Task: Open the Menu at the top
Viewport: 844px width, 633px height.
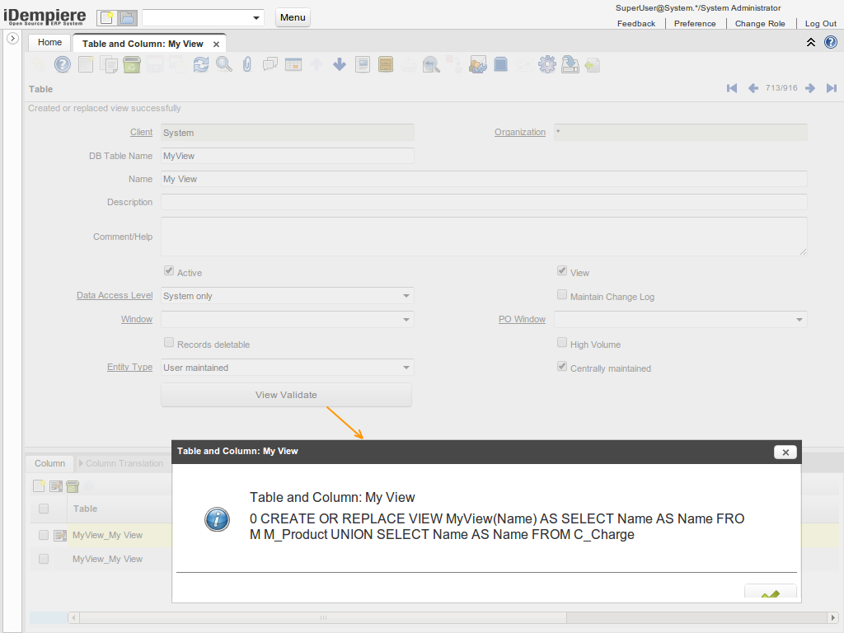Action: (293, 17)
